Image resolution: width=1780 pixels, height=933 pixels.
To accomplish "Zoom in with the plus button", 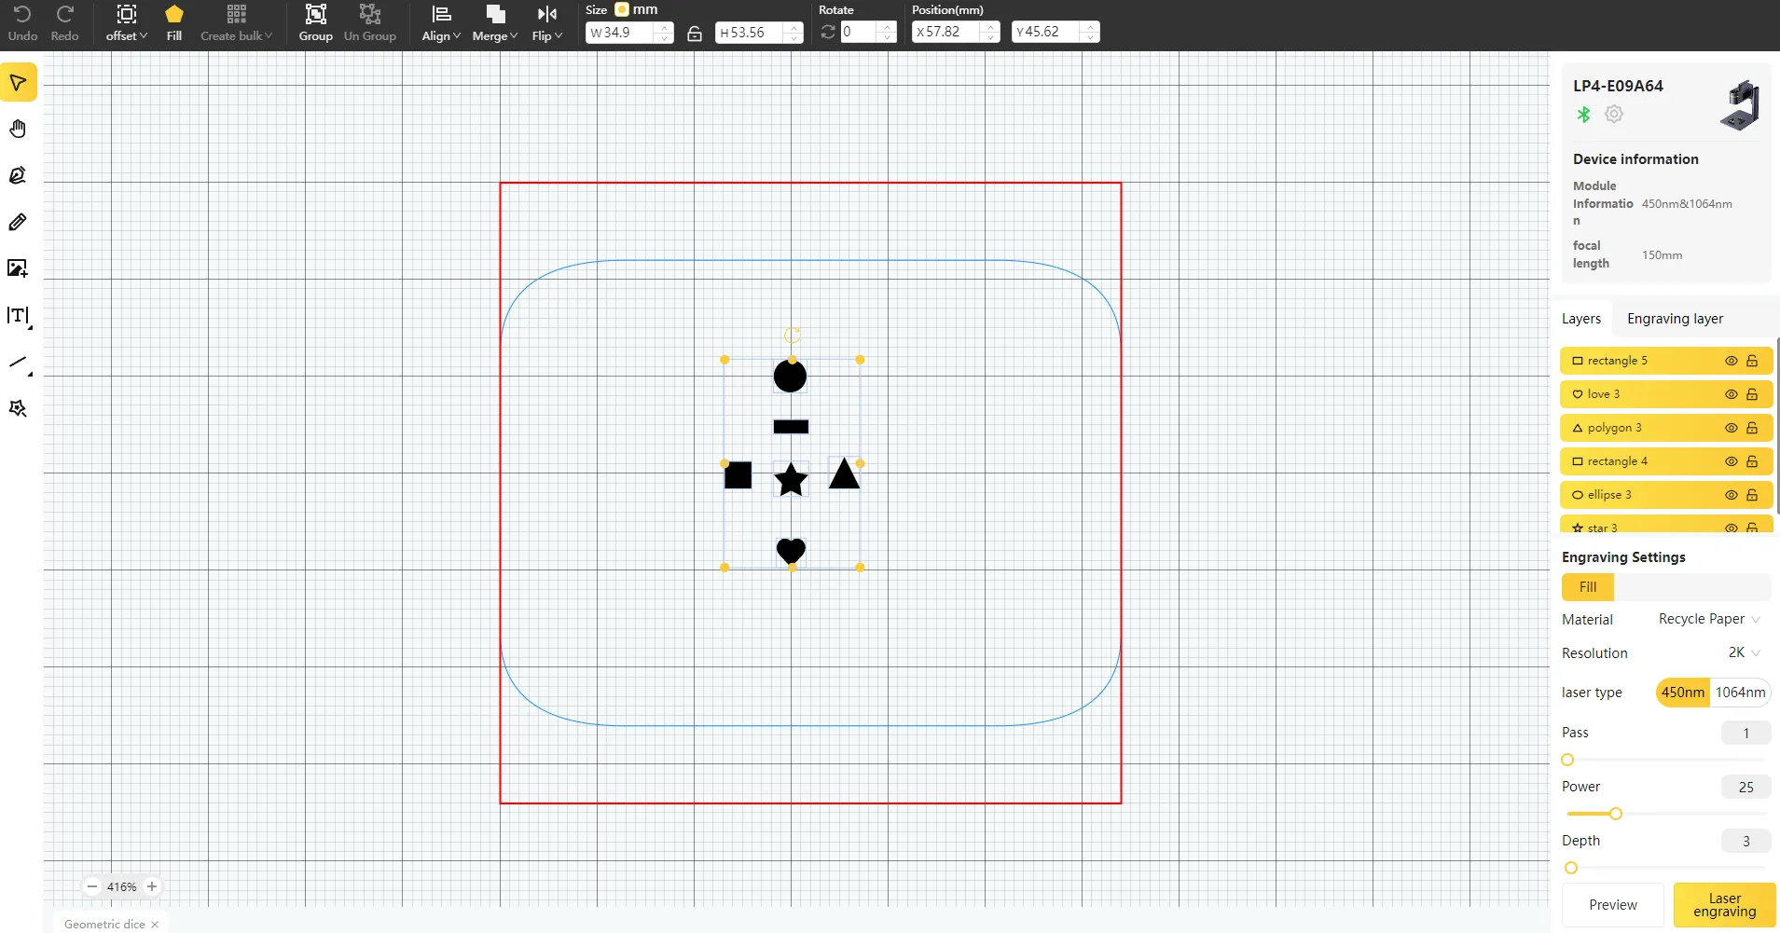I will pos(152,886).
